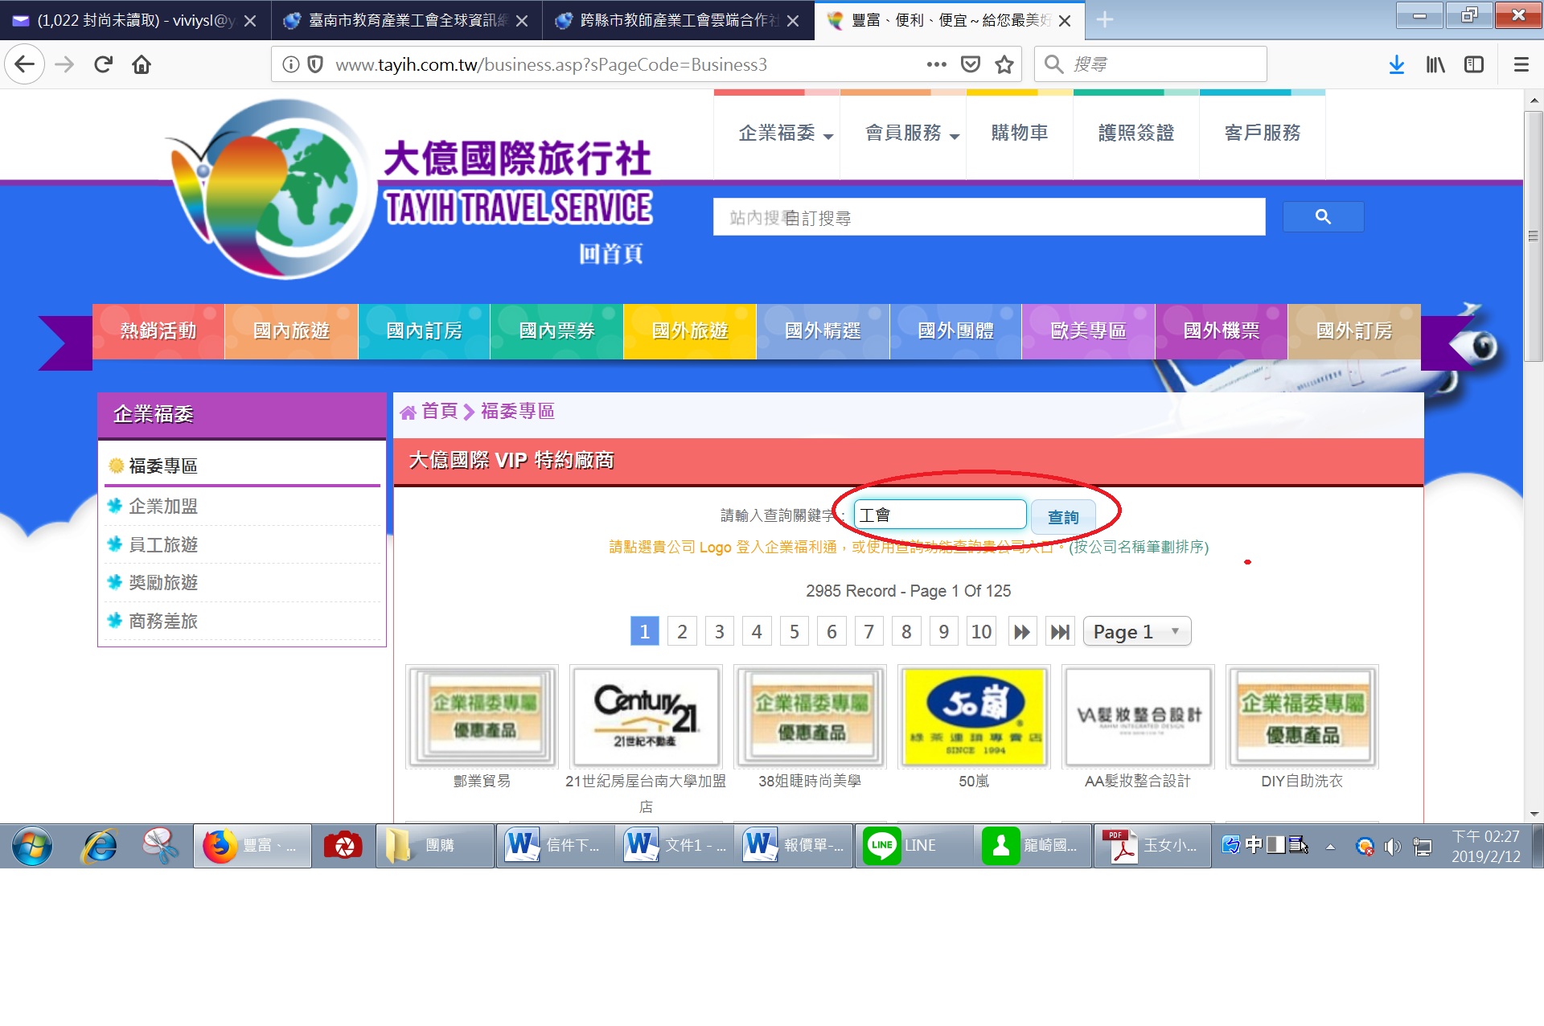This screenshot has height=1026, width=1544.
Task: Open 購物車 menu item
Action: [1020, 133]
